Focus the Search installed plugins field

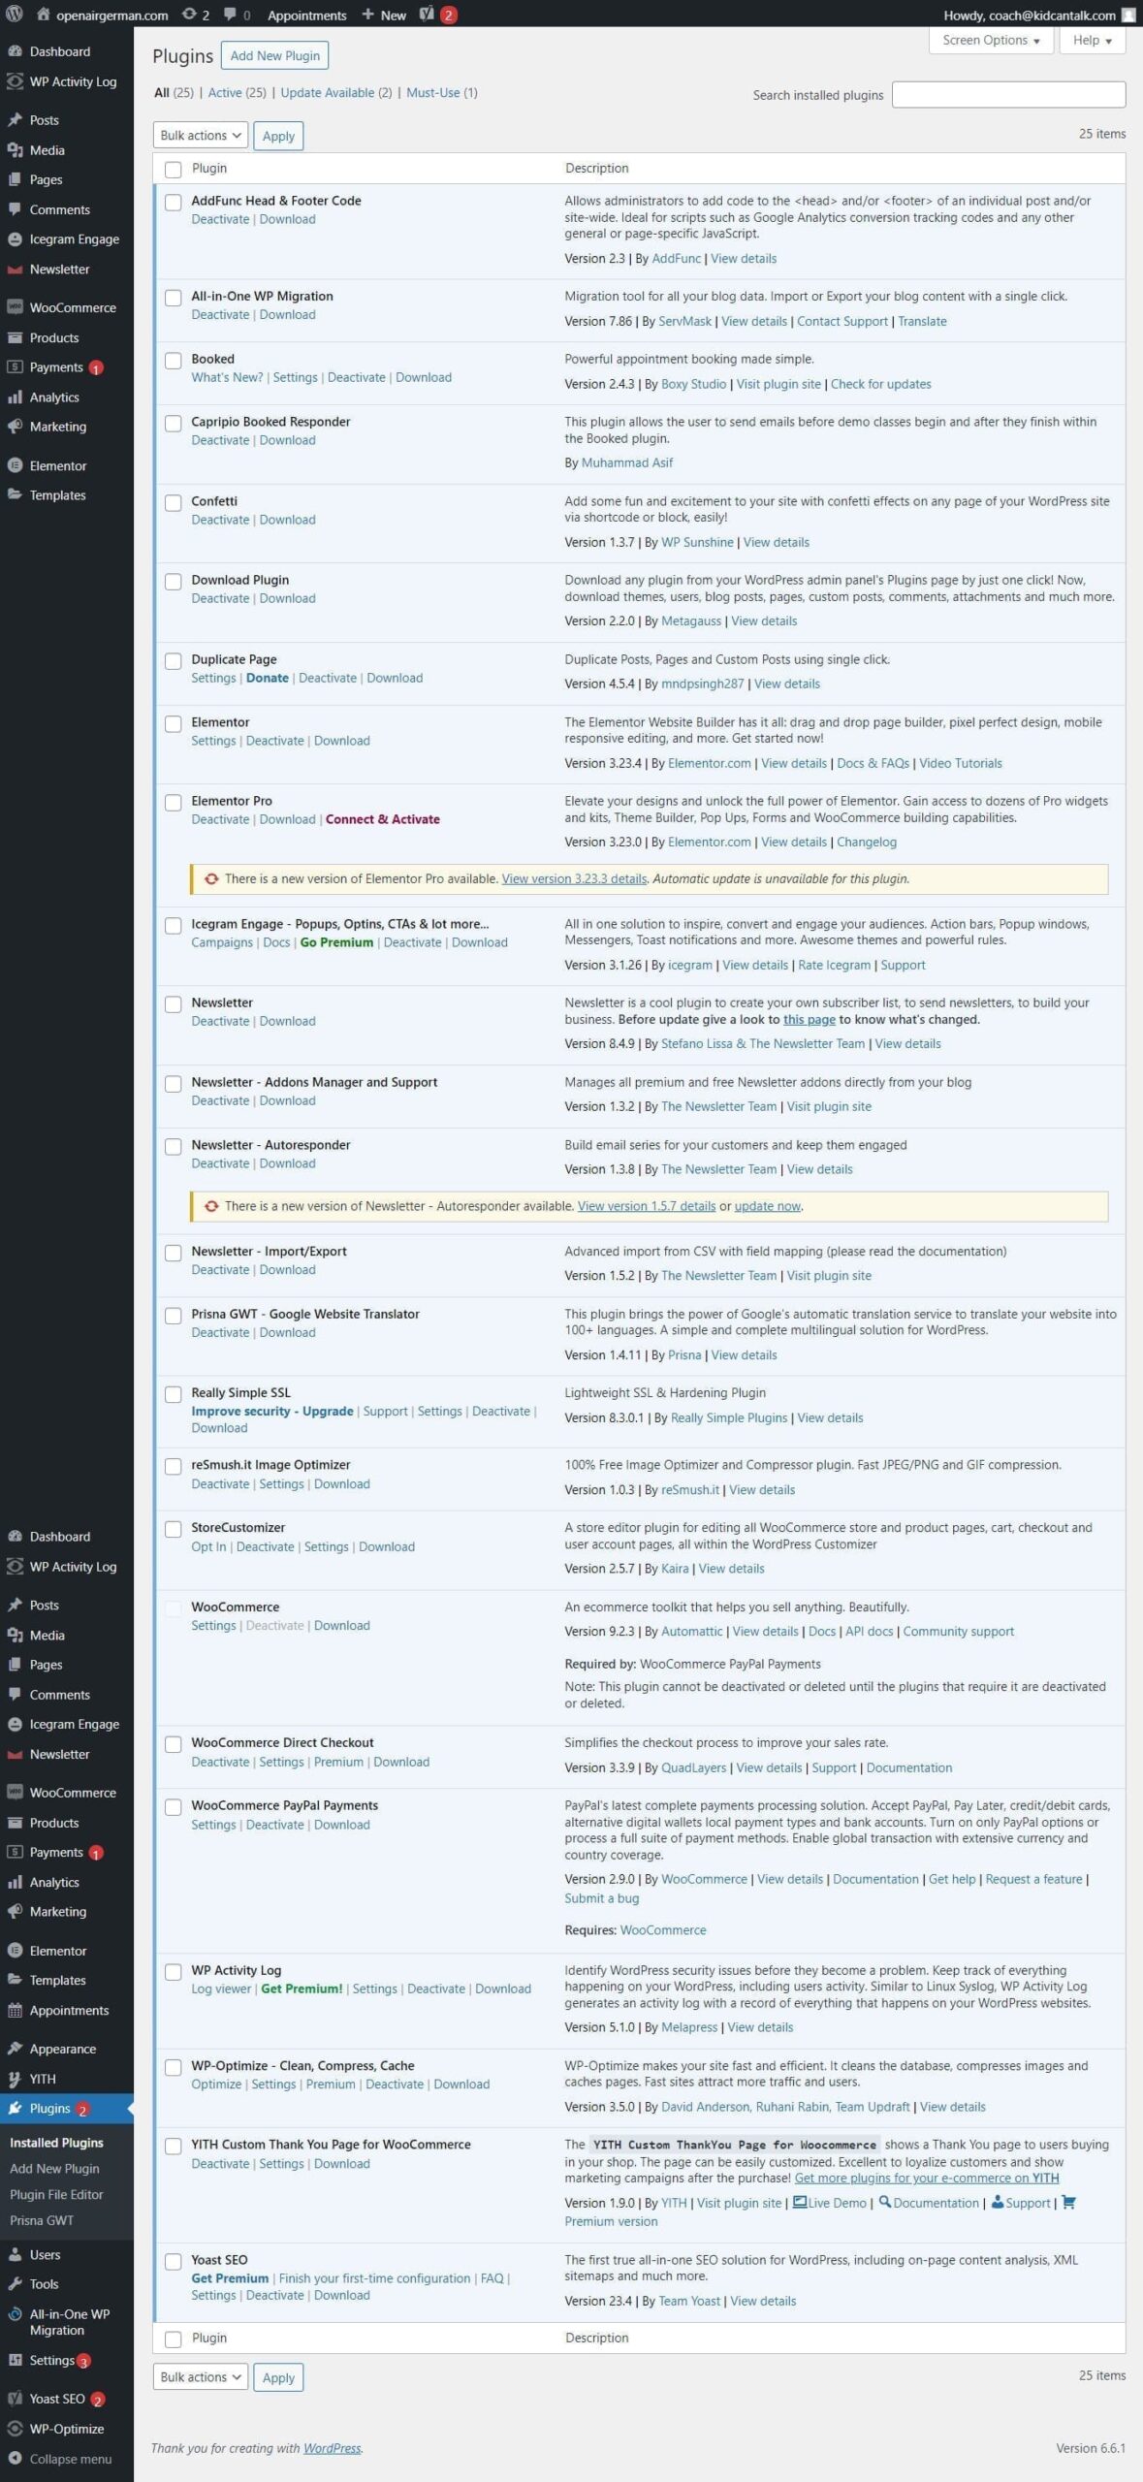tap(1008, 94)
